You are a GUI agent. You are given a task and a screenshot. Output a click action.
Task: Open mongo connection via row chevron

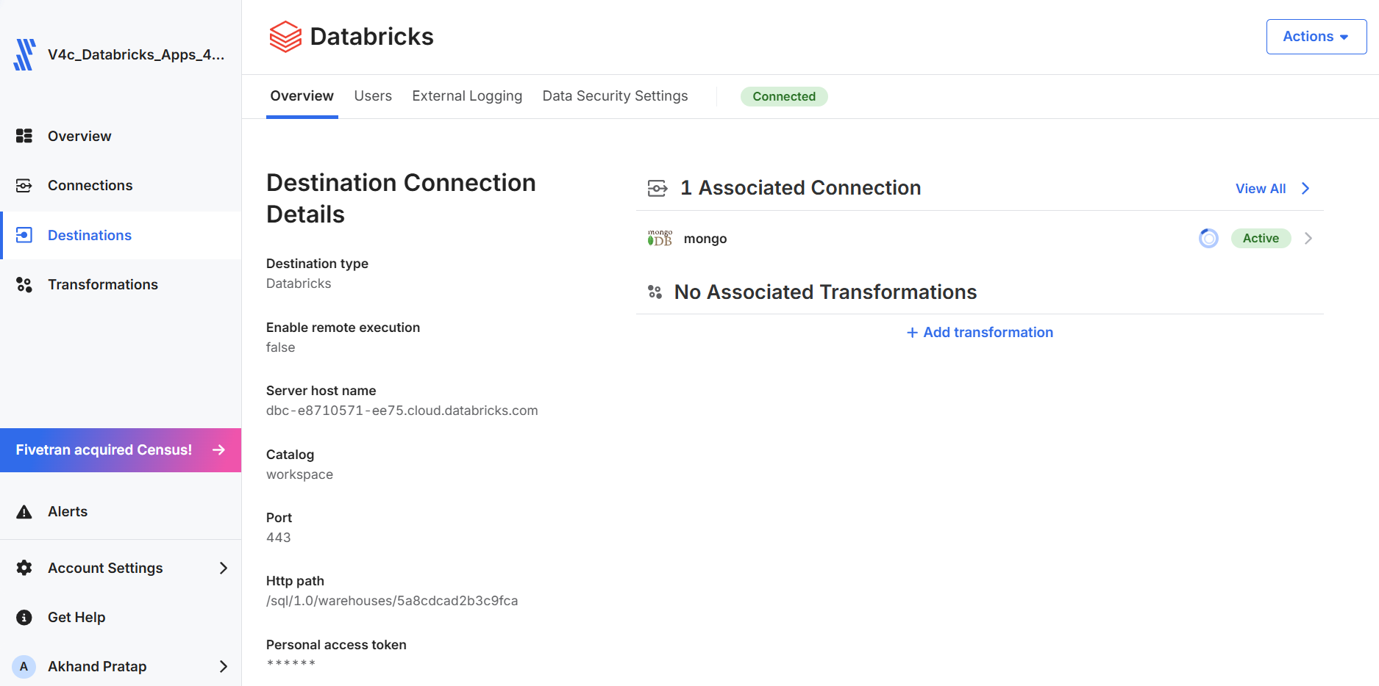[x=1308, y=238]
